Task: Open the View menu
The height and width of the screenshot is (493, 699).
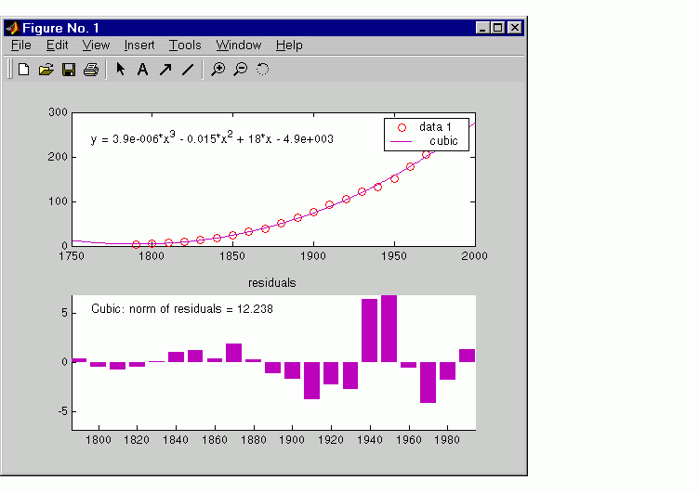Action: pyautogui.click(x=96, y=45)
